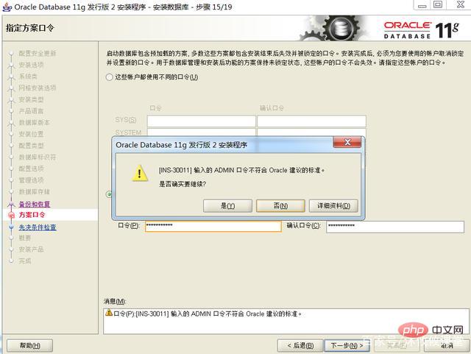This screenshot has width=471, height=354.
Task: Maximize the installer window
Action: 438,4
